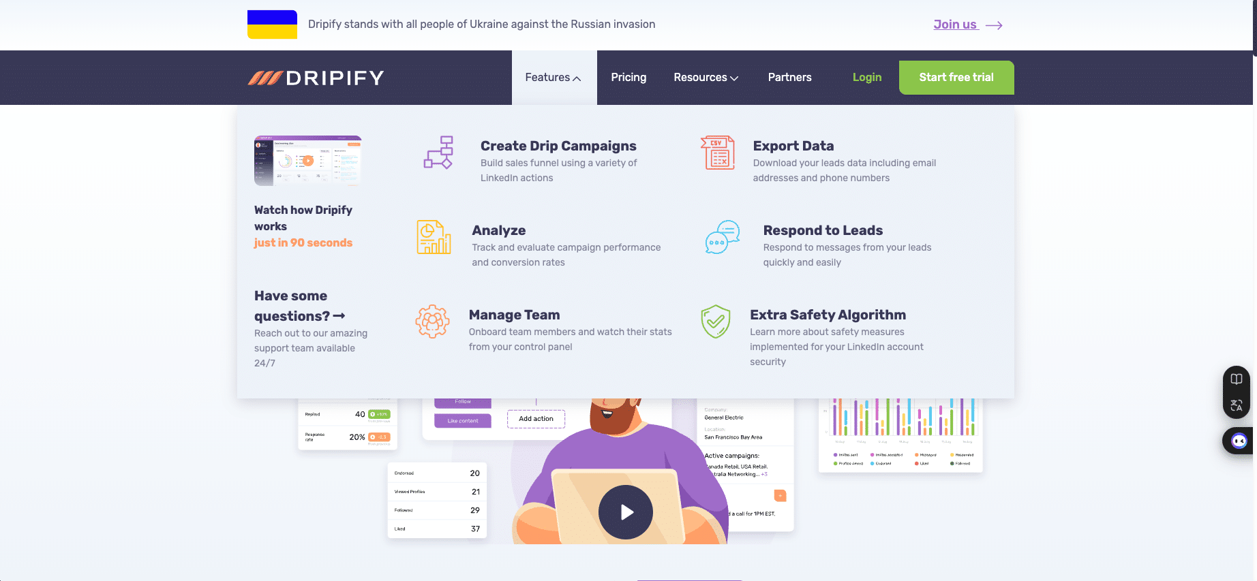
Task: Click the book reader icon
Action: coord(1237,379)
